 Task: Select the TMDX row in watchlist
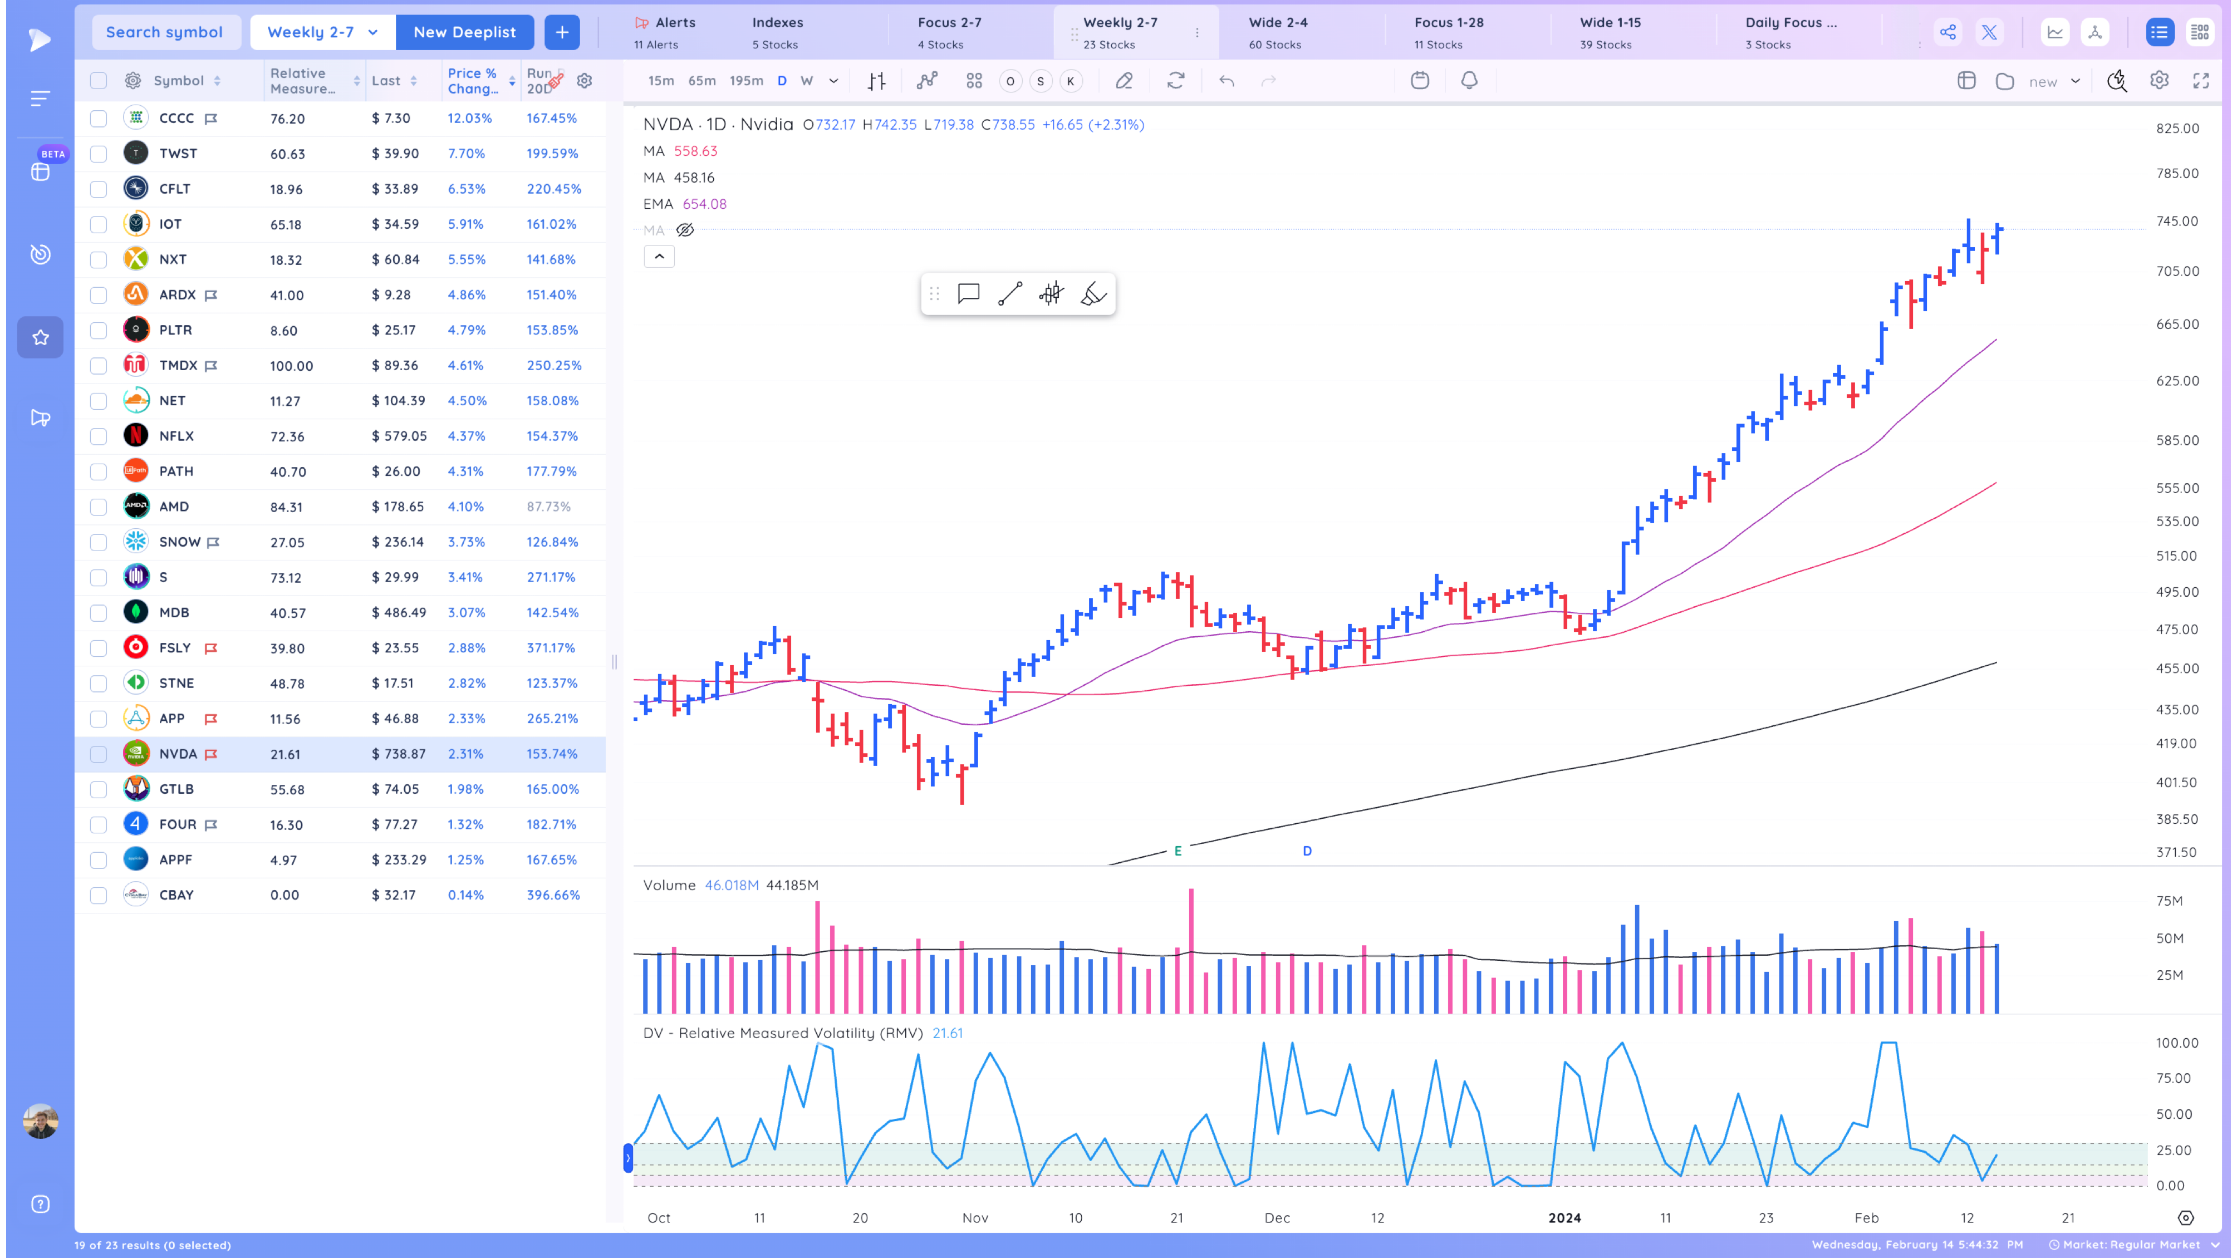coord(340,366)
